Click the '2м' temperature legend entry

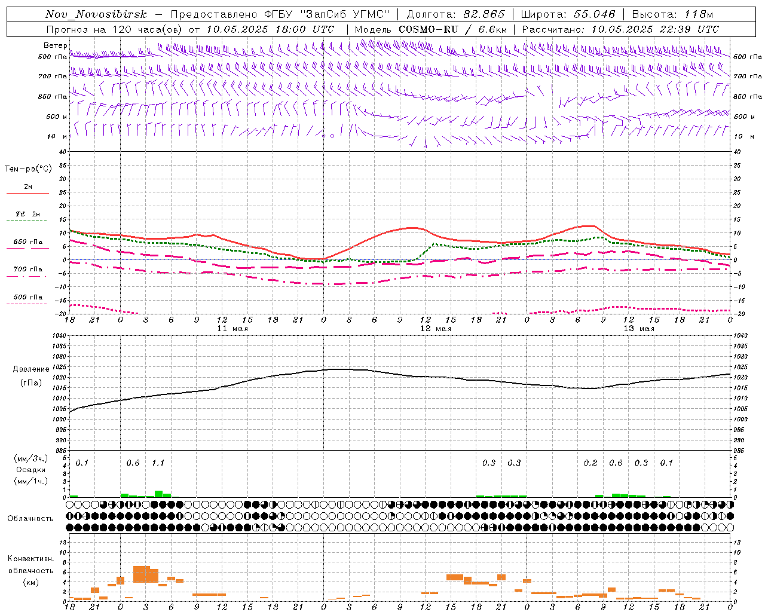pyautogui.click(x=28, y=187)
